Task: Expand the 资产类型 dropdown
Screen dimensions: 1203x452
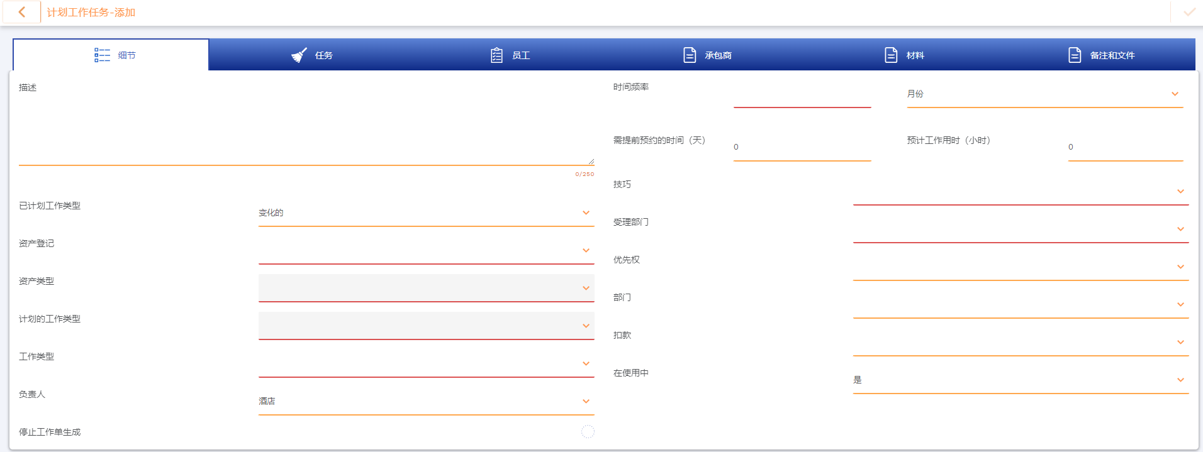Action: coord(426,288)
